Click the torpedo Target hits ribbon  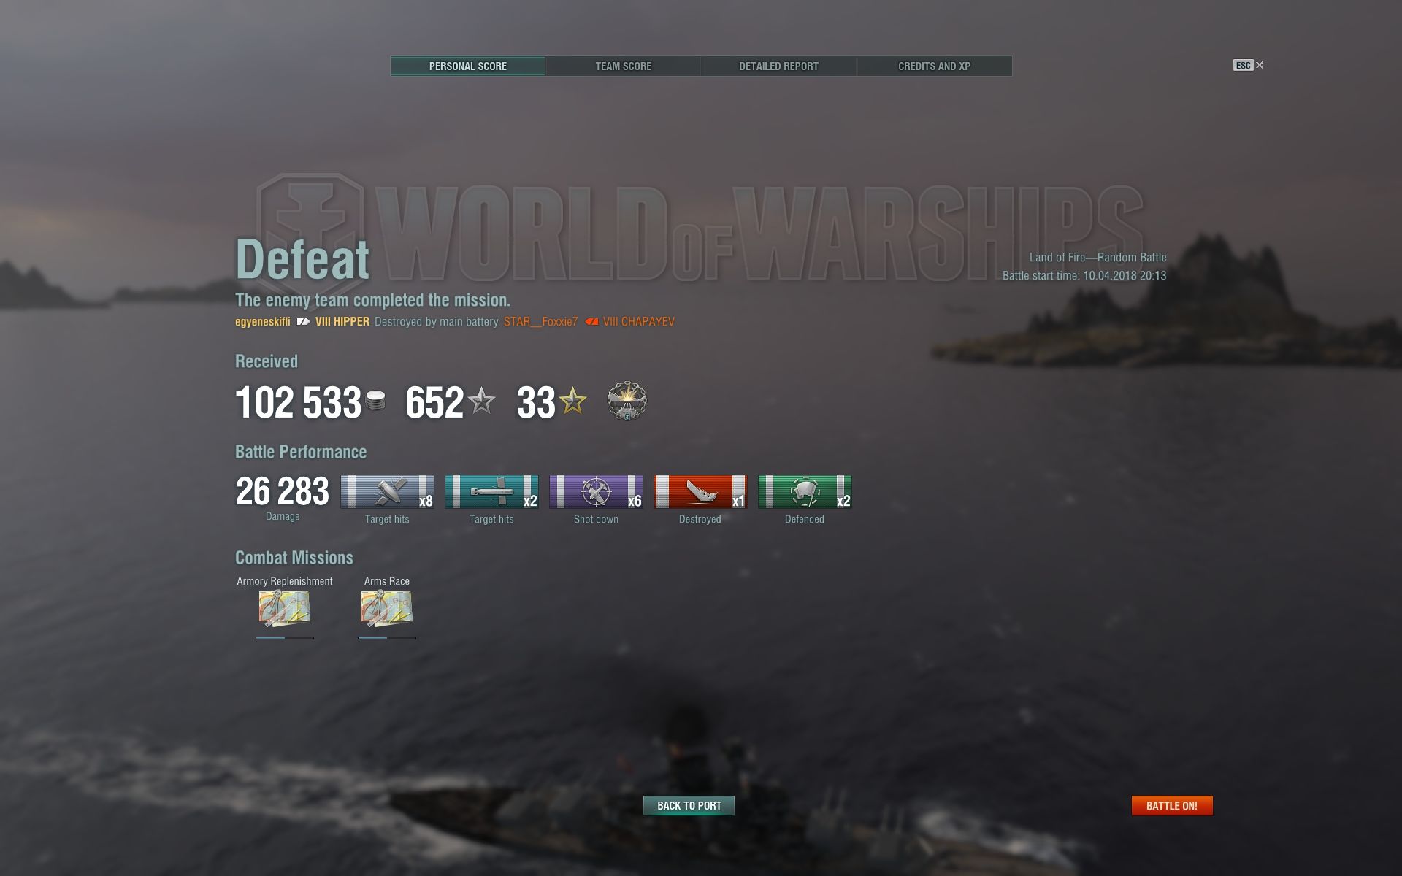[491, 491]
